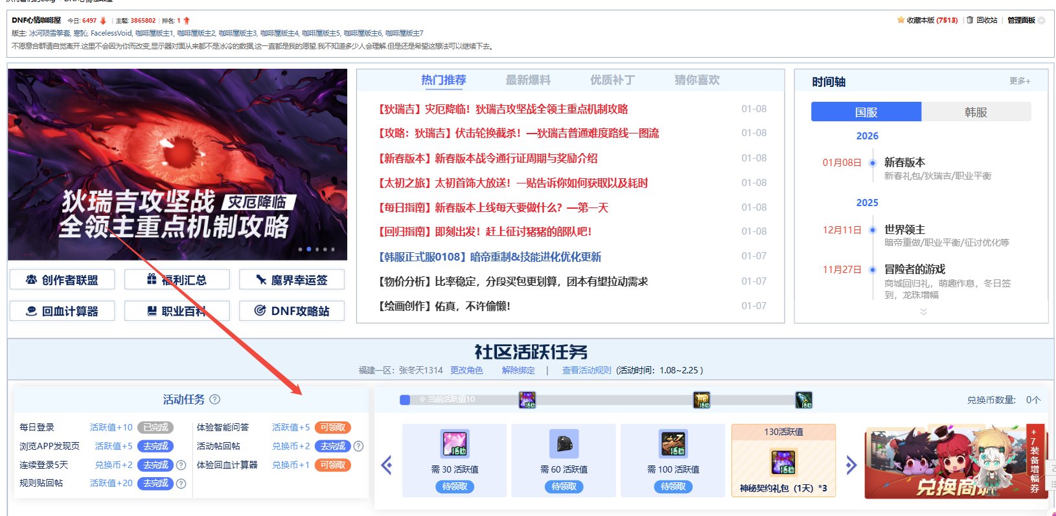Click 去完成 for 浏览APP发现页

tap(155, 446)
